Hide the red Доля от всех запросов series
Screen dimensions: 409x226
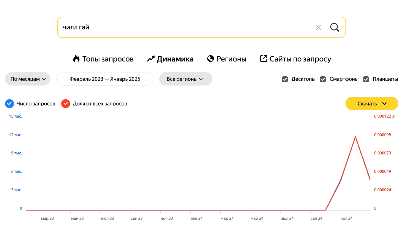pyautogui.click(x=66, y=104)
